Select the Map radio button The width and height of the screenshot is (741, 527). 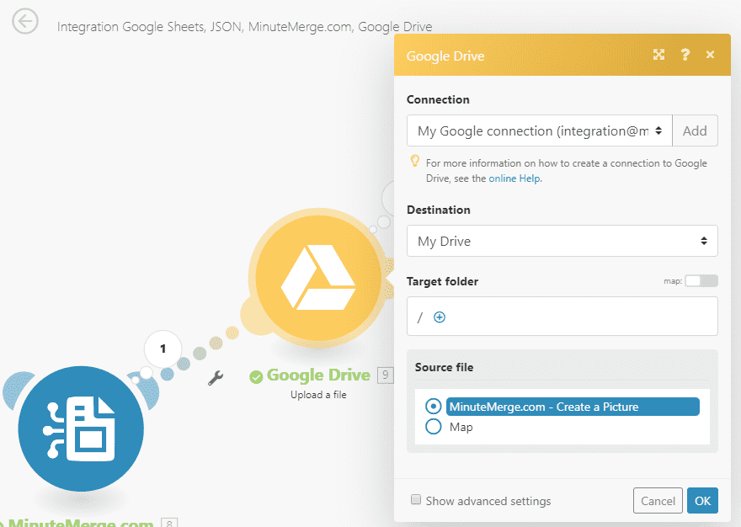pyautogui.click(x=434, y=427)
